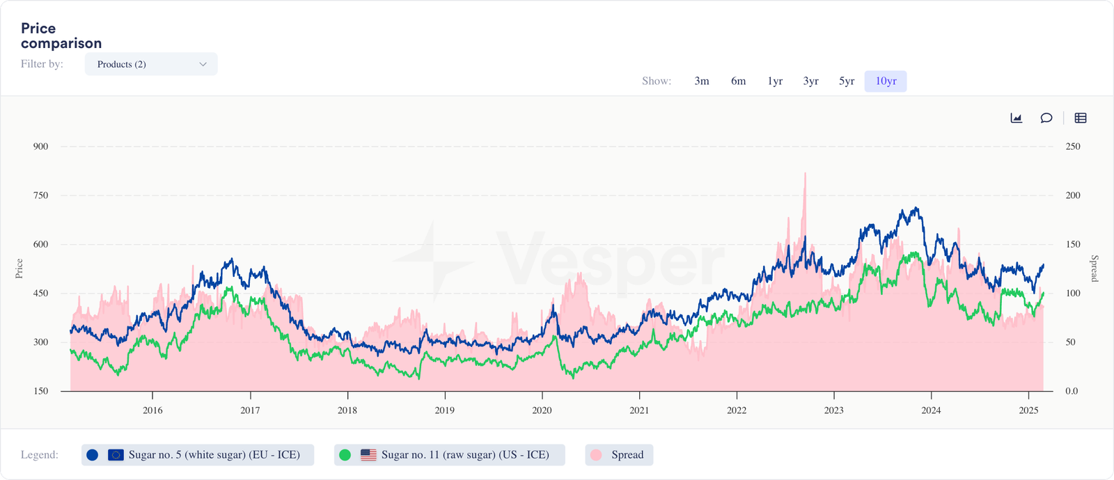Screen dimensions: 1114x480
Task: Expand the Products dropdown chevron
Action: pyautogui.click(x=203, y=64)
